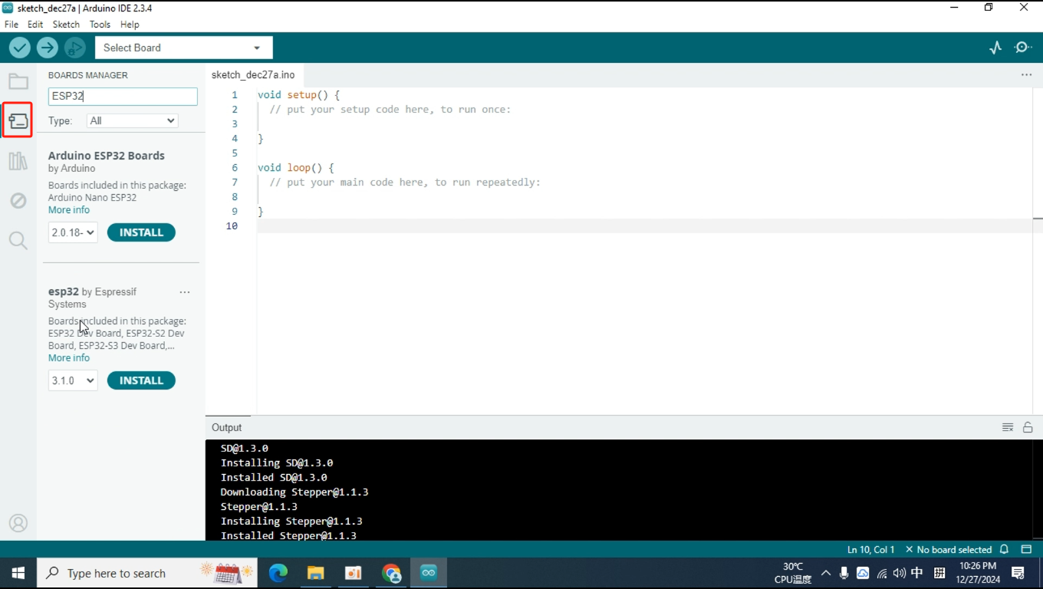This screenshot has width=1043, height=589.
Task: Click the Upload arrow button
Action: (x=47, y=48)
